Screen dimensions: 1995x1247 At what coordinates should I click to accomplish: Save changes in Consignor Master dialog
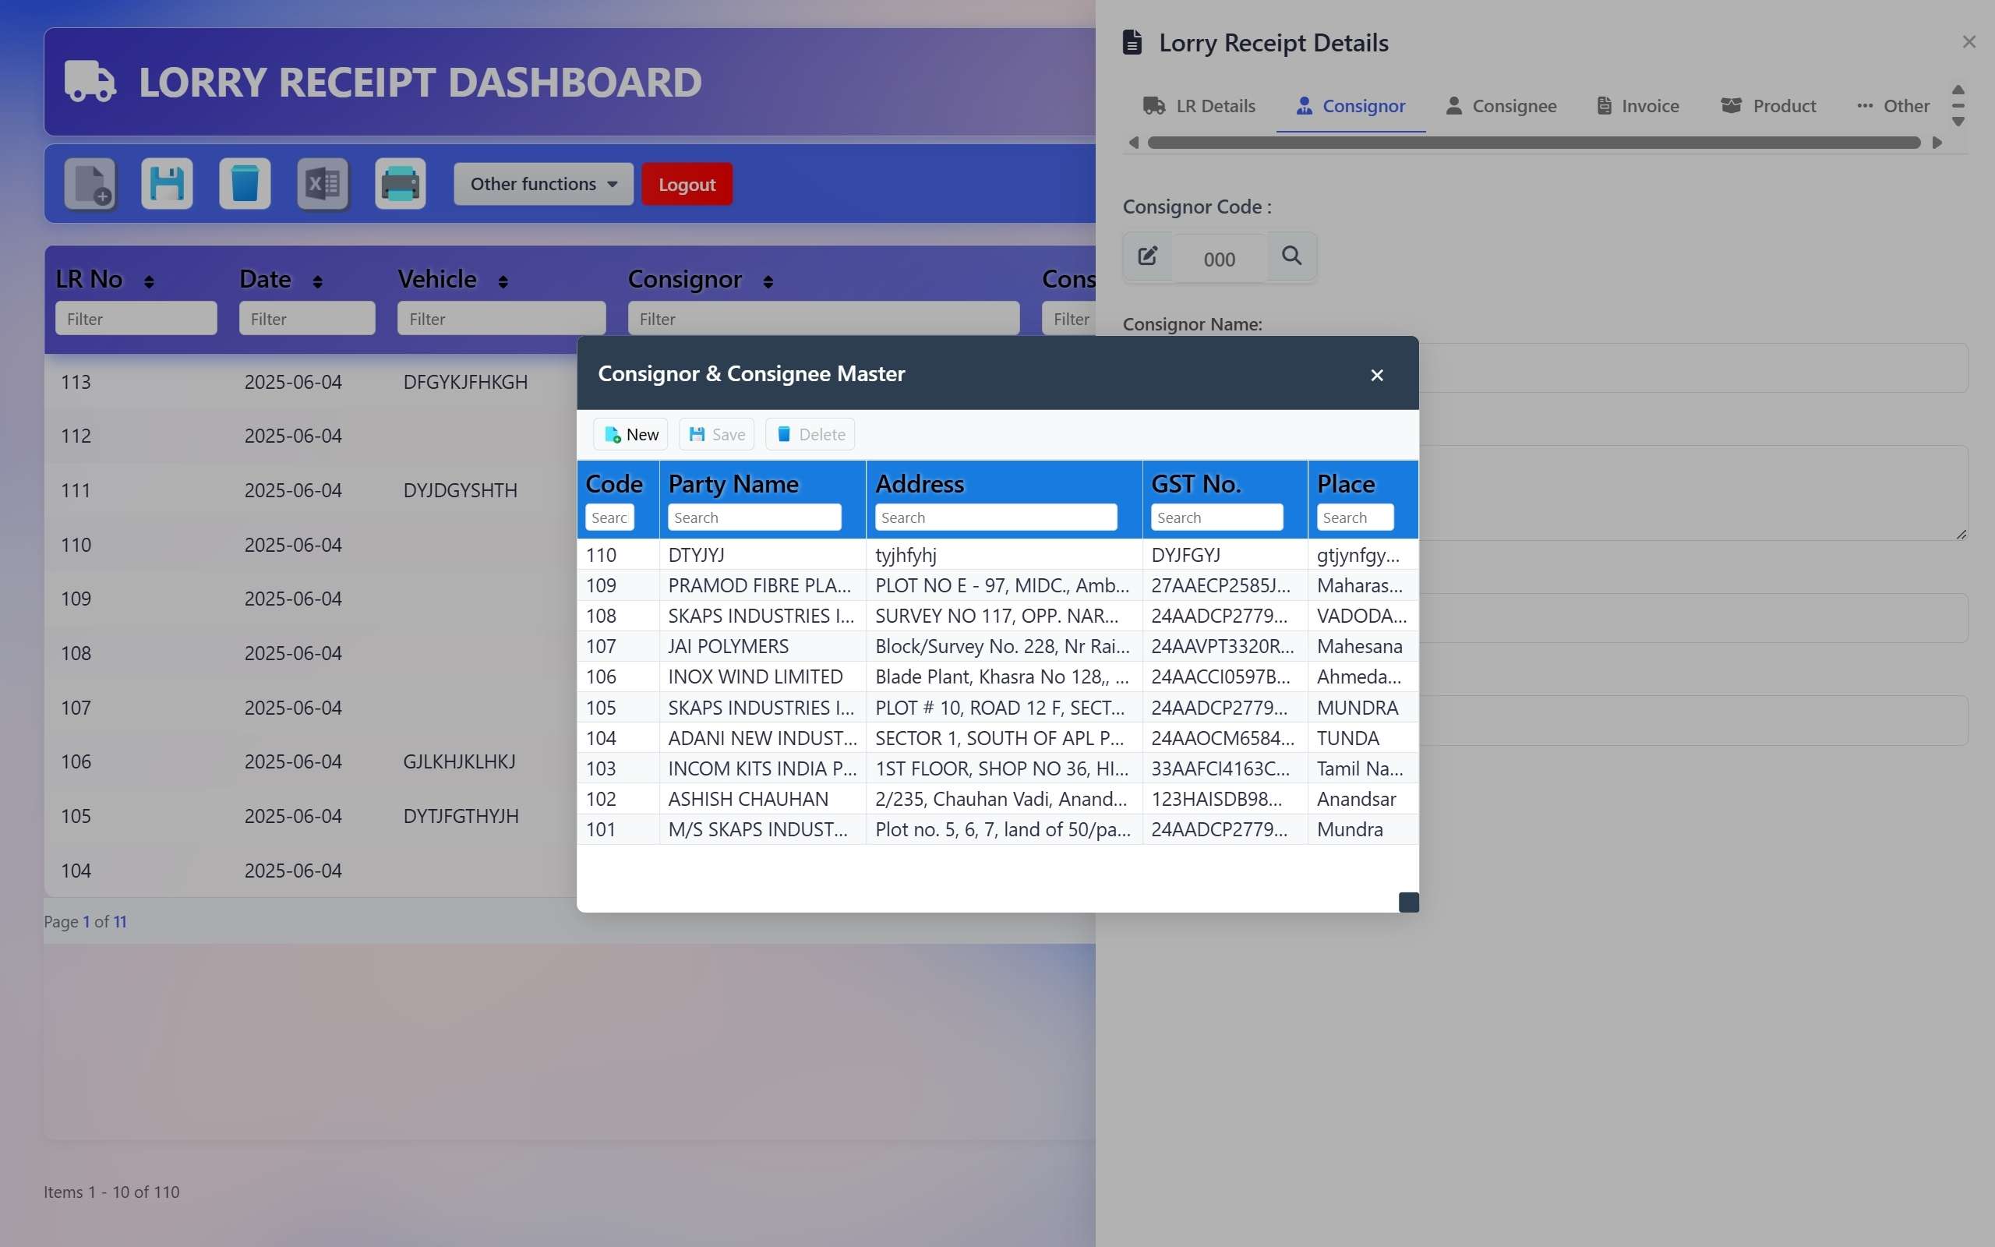pyautogui.click(x=715, y=434)
